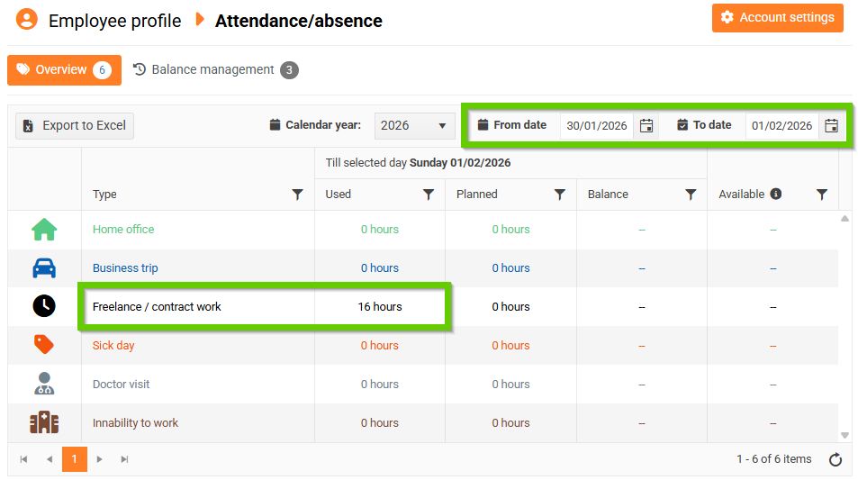This screenshot has width=858, height=480.
Task: Refresh the attendance table
Action: click(835, 459)
